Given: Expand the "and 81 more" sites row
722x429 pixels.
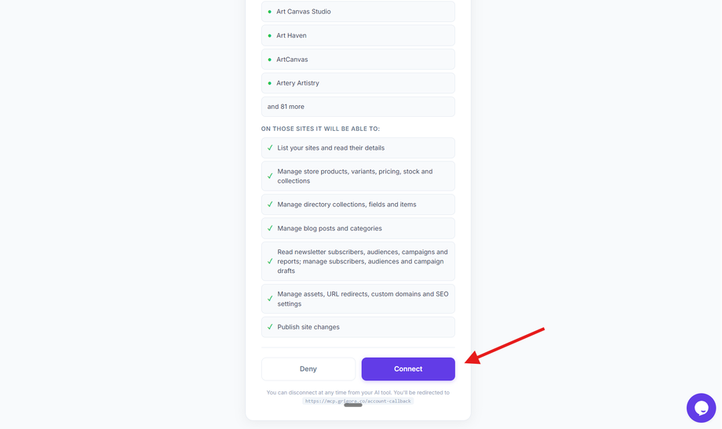Looking at the screenshot, I should pyautogui.click(x=358, y=107).
